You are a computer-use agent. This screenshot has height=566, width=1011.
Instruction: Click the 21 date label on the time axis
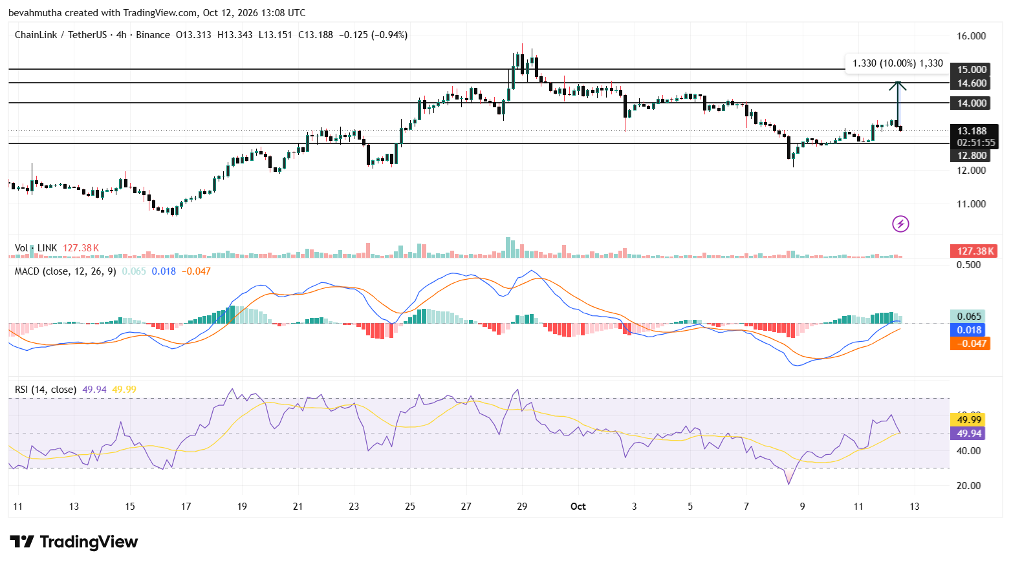(298, 507)
